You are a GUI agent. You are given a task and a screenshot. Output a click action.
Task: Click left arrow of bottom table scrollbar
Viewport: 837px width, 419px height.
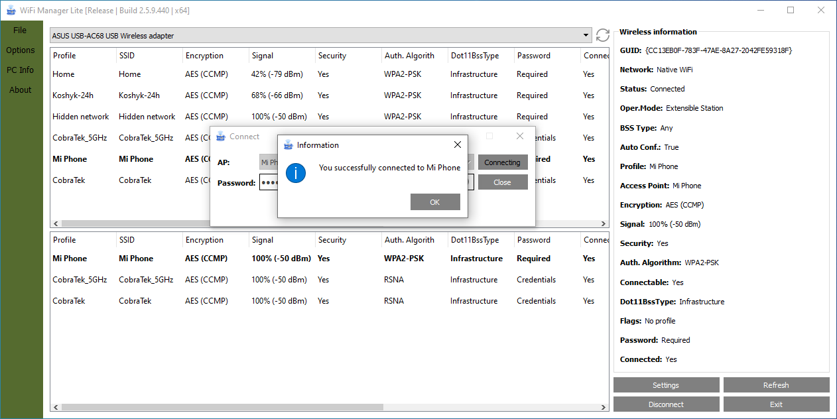point(56,407)
